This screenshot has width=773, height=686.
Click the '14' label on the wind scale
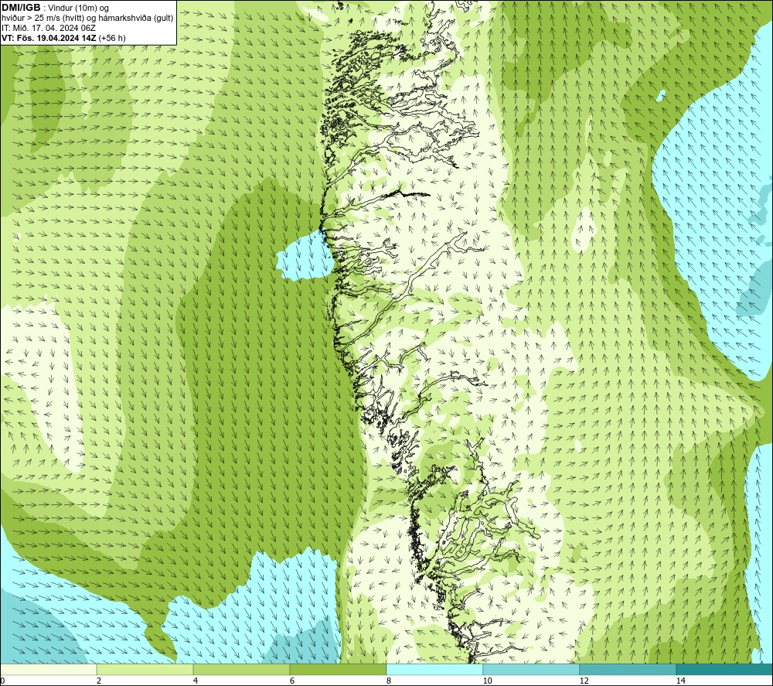(680, 681)
